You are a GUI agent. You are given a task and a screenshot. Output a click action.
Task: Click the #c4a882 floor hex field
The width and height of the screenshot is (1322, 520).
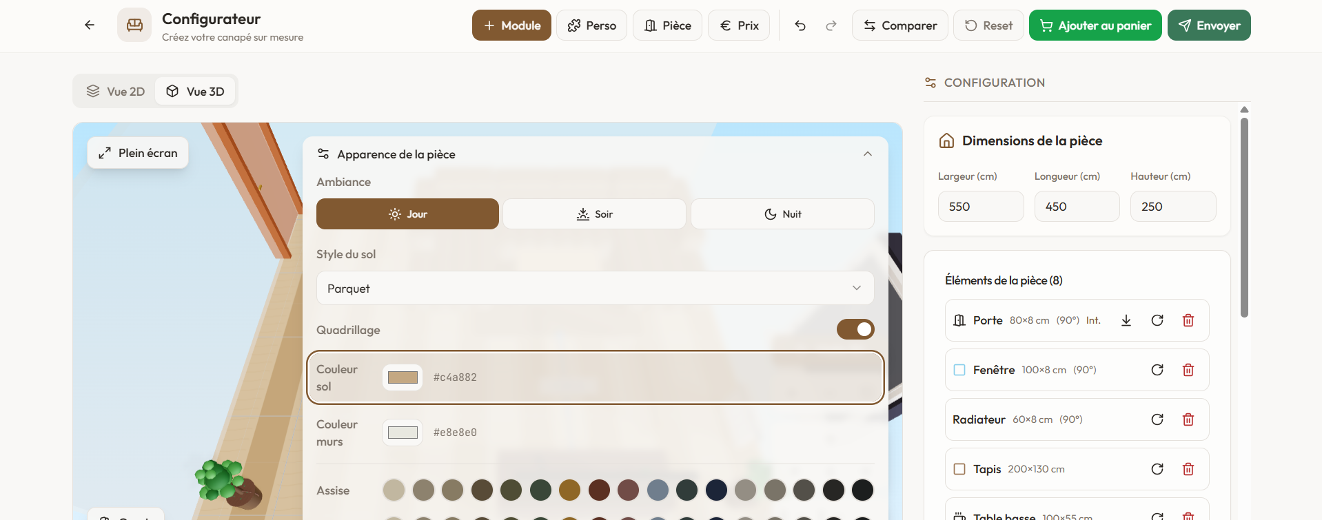(x=455, y=377)
